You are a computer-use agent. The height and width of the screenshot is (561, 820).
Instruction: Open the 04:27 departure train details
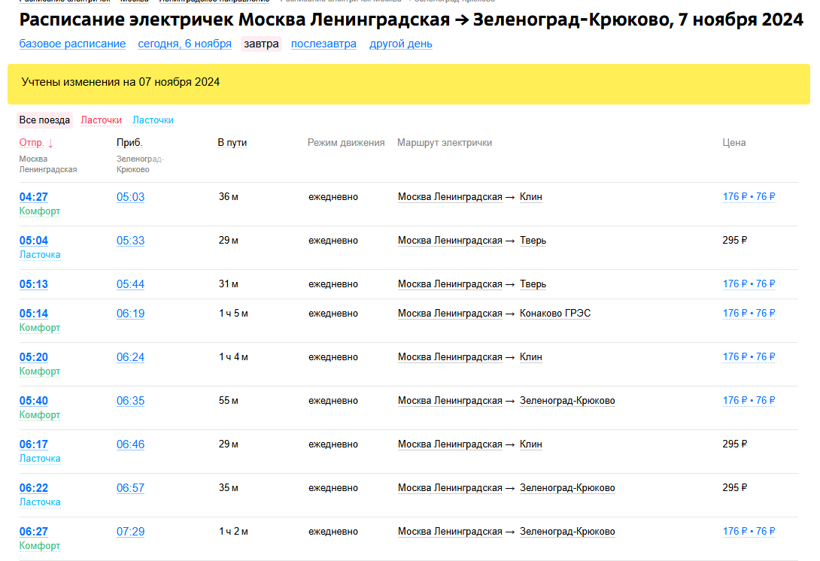point(33,197)
